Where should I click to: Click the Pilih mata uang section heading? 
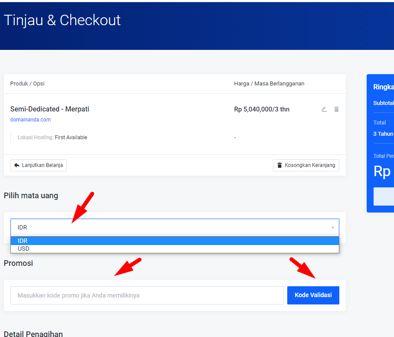click(31, 196)
